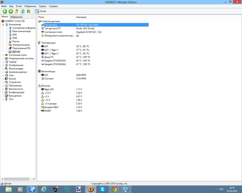Select the Батарея VBAT voltage row
The image size is (242, 193).
(x=95, y=107)
